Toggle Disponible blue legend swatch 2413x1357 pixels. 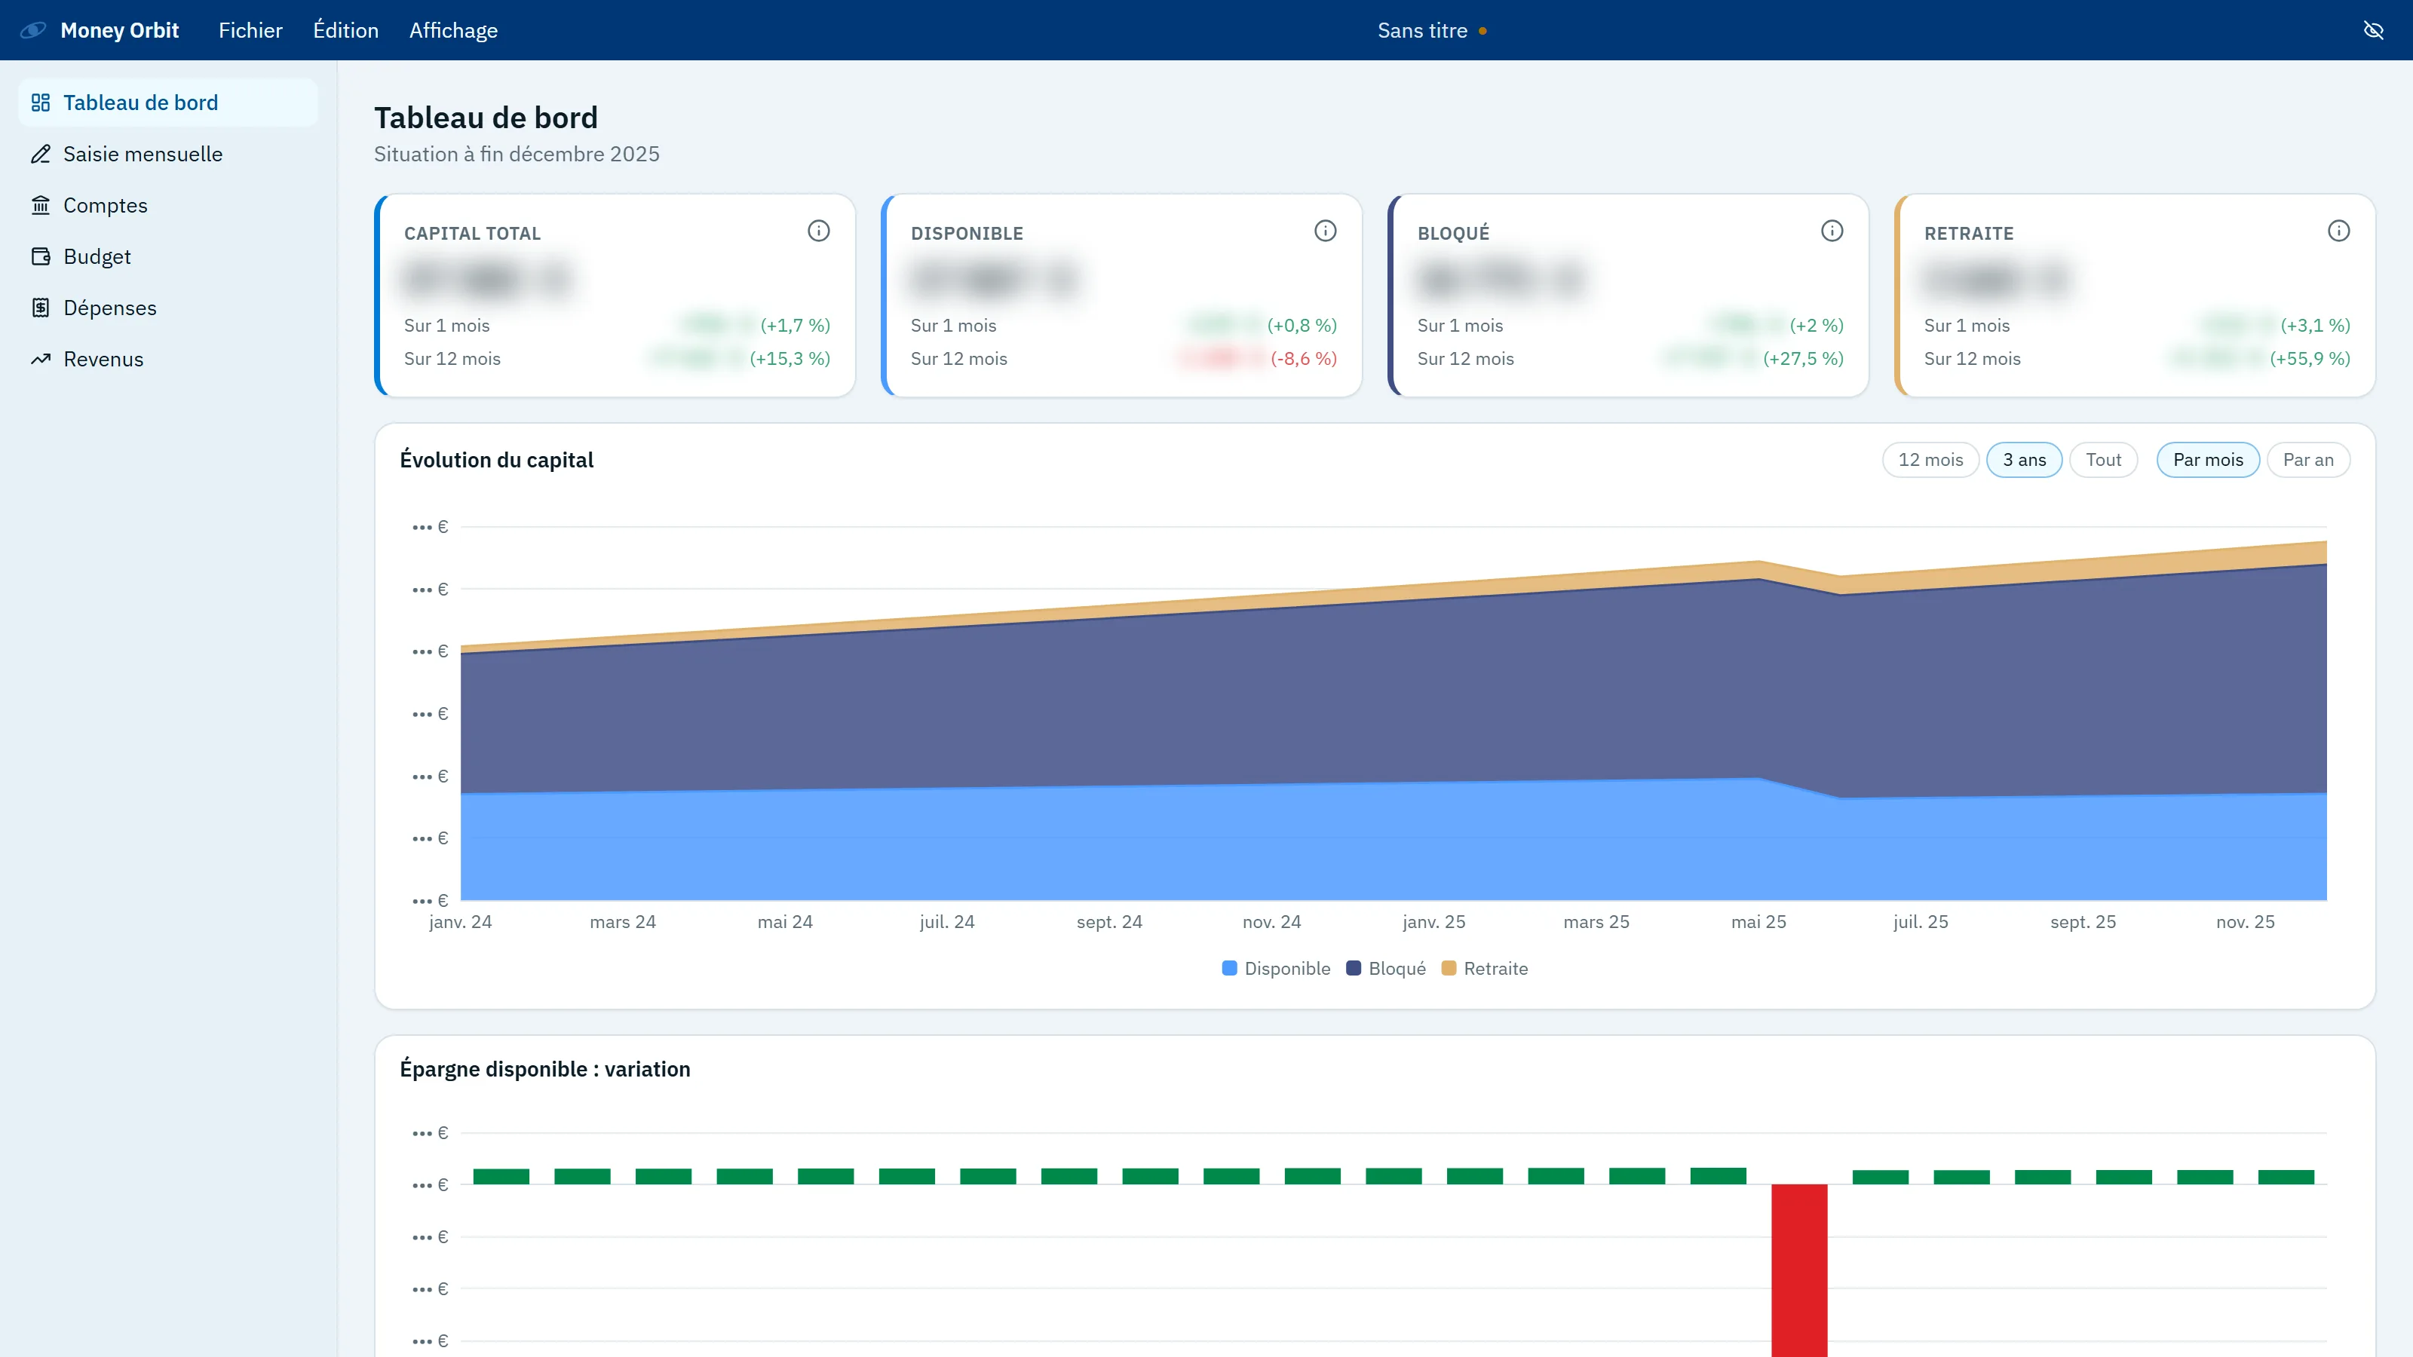[x=1230, y=968]
